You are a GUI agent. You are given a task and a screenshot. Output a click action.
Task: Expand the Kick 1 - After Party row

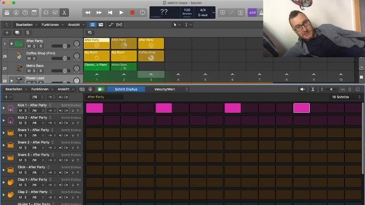point(3,108)
